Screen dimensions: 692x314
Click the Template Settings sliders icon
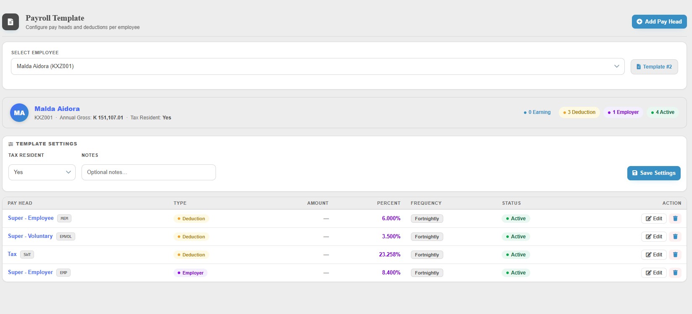click(11, 144)
